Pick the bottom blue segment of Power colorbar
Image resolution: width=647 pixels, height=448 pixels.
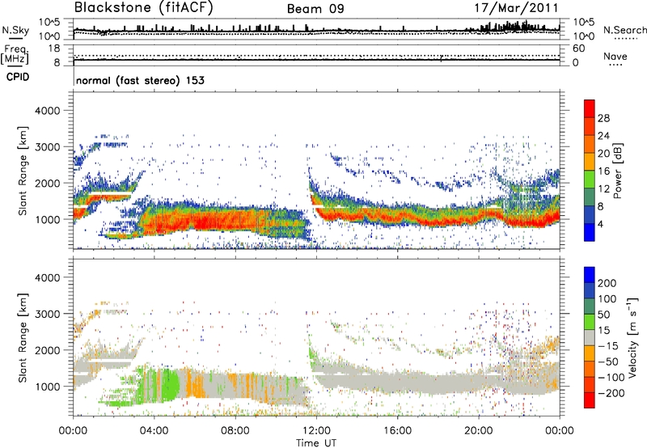click(x=590, y=232)
